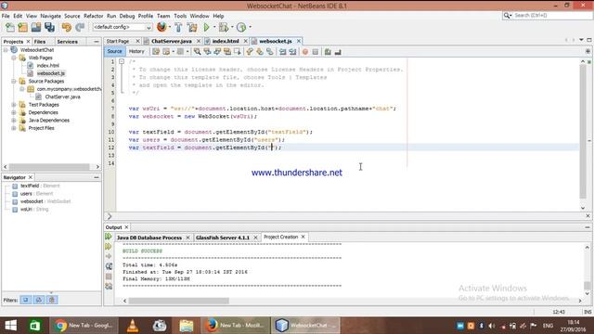This screenshot has height=334, width=594.
Task: Open the Run Project dropdown arrow
Action: pos(214,27)
